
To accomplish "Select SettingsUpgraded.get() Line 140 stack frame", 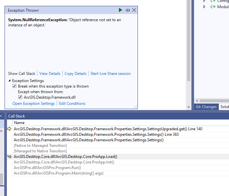I will 108,129.
